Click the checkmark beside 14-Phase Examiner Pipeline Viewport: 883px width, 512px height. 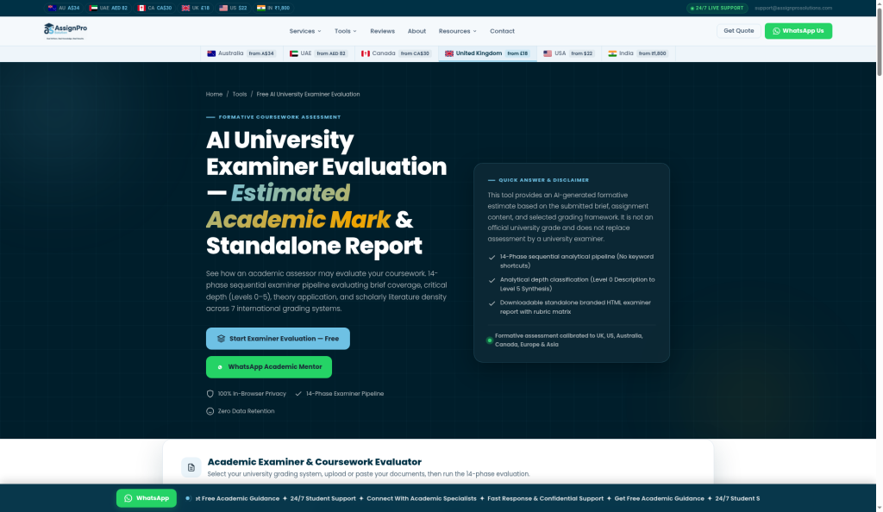tap(298, 394)
